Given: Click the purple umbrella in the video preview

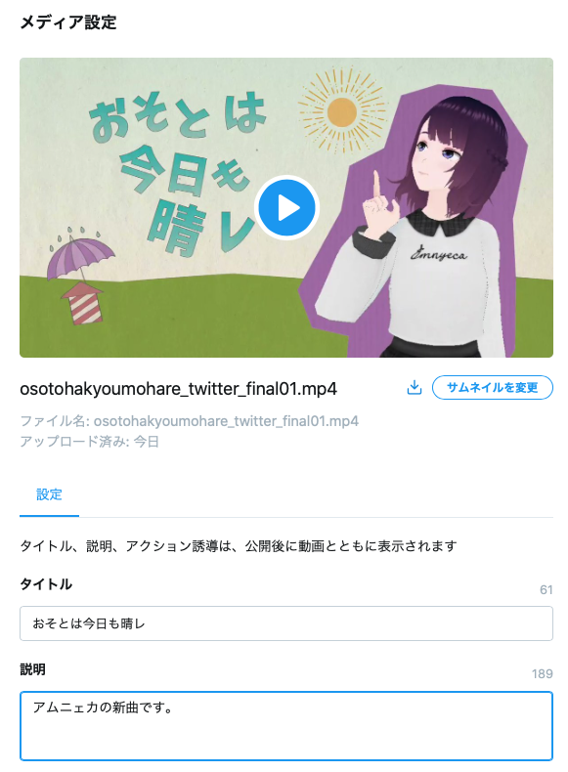Looking at the screenshot, I should coord(80,253).
